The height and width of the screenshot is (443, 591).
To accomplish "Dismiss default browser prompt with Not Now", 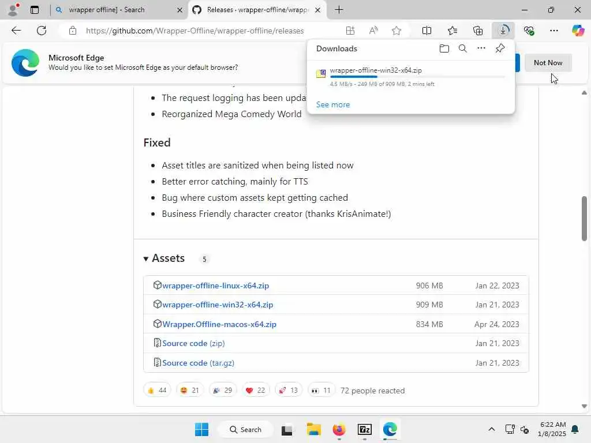I will tap(548, 62).
